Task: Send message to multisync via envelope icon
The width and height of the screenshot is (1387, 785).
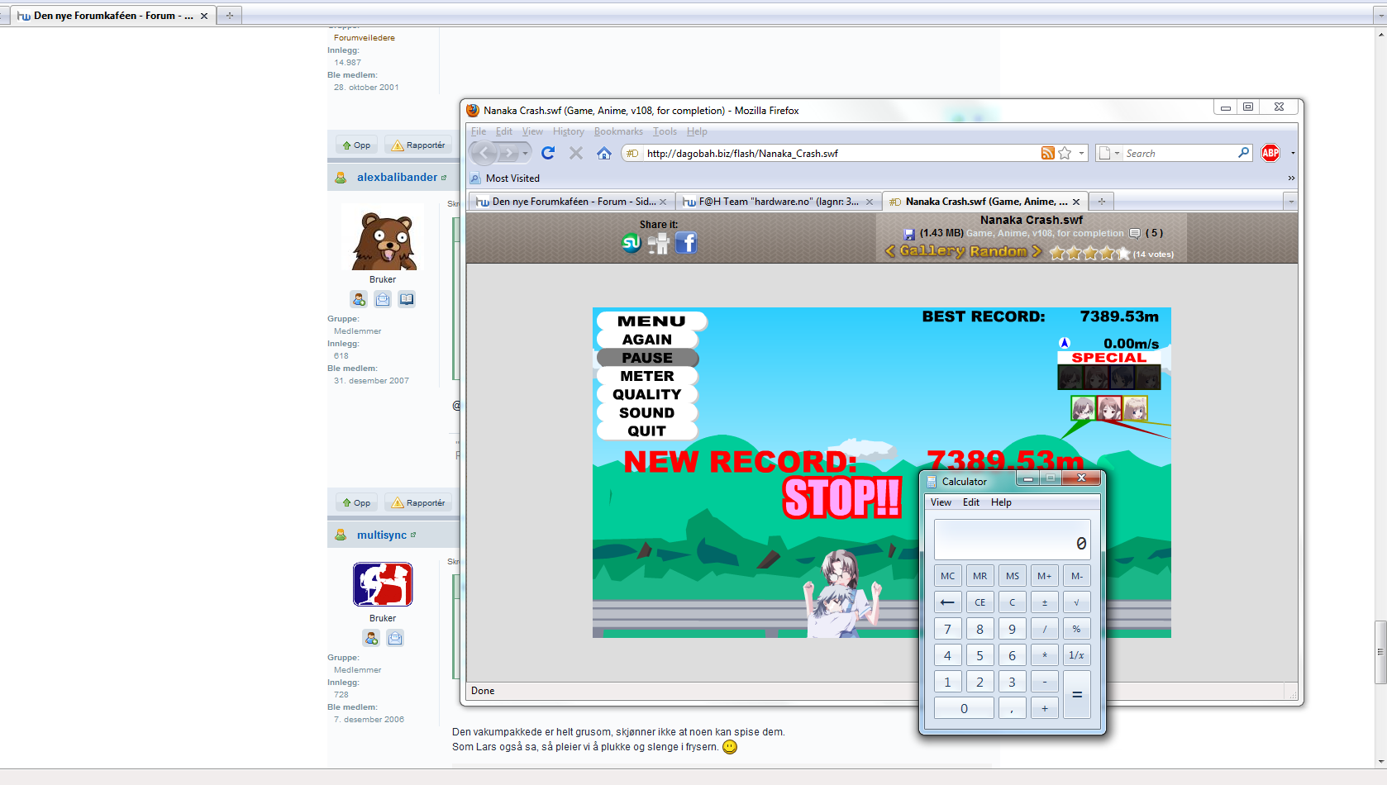Action: point(395,638)
